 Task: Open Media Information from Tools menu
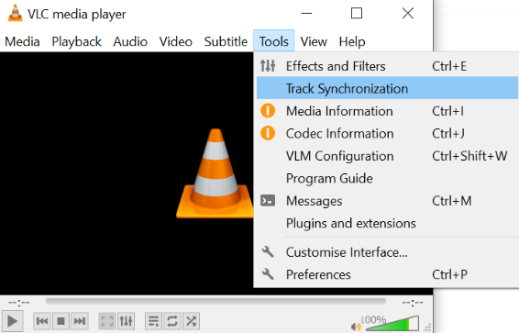pyautogui.click(x=387, y=111)
